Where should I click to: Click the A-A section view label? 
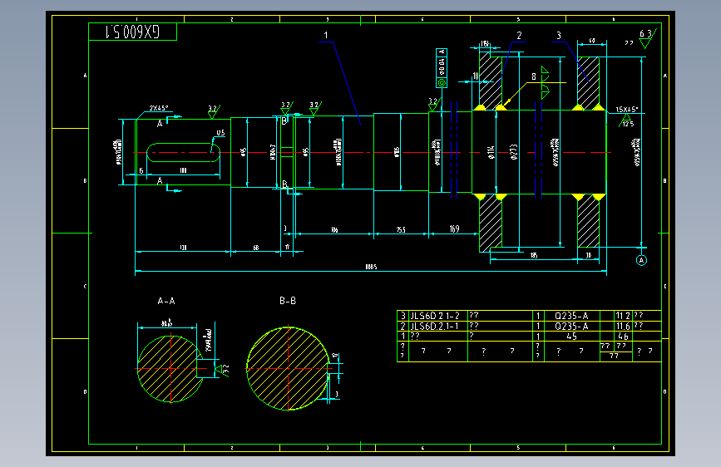166,301
